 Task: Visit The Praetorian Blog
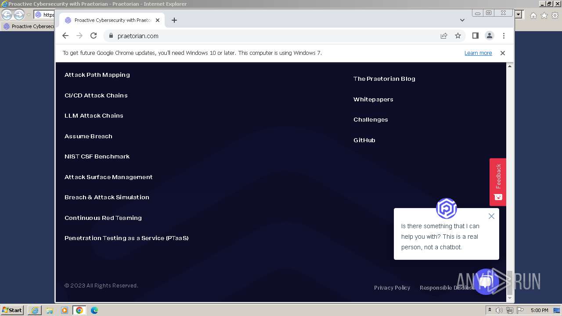coord(384,79)
